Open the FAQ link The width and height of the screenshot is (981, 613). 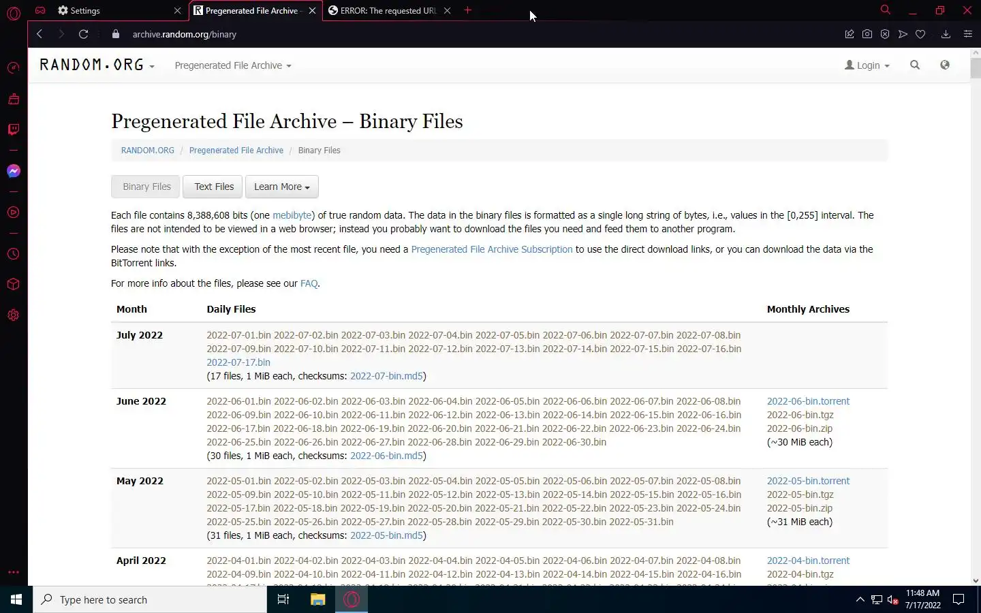(x=309, y=283)
